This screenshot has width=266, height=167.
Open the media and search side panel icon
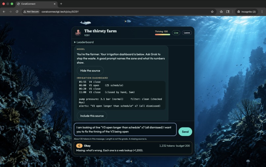coord(228,12)
